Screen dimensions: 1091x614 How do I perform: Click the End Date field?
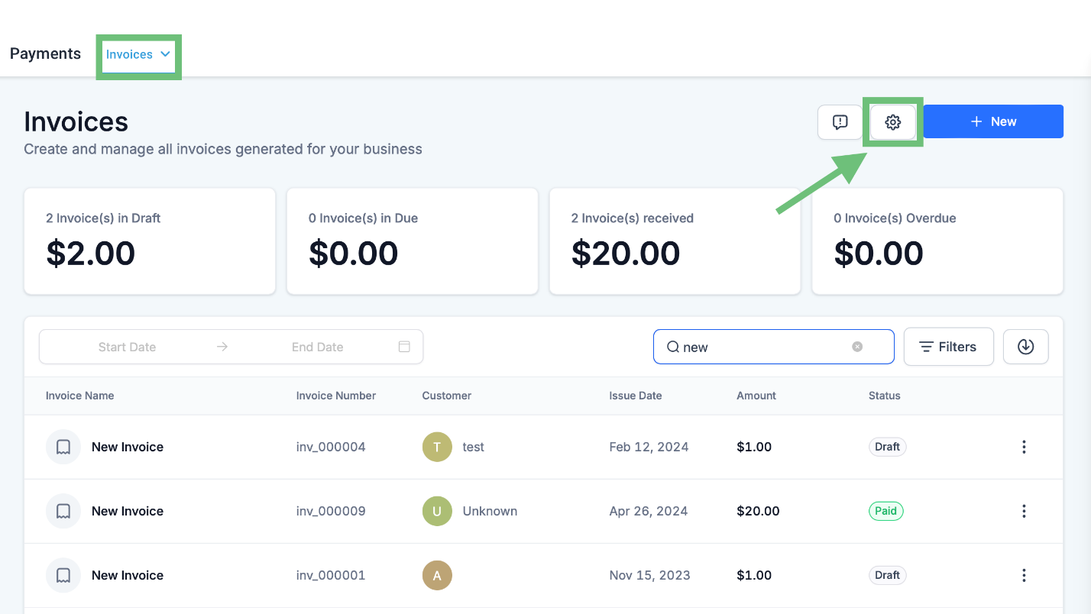pyautogui.click(x=317, y=347)
